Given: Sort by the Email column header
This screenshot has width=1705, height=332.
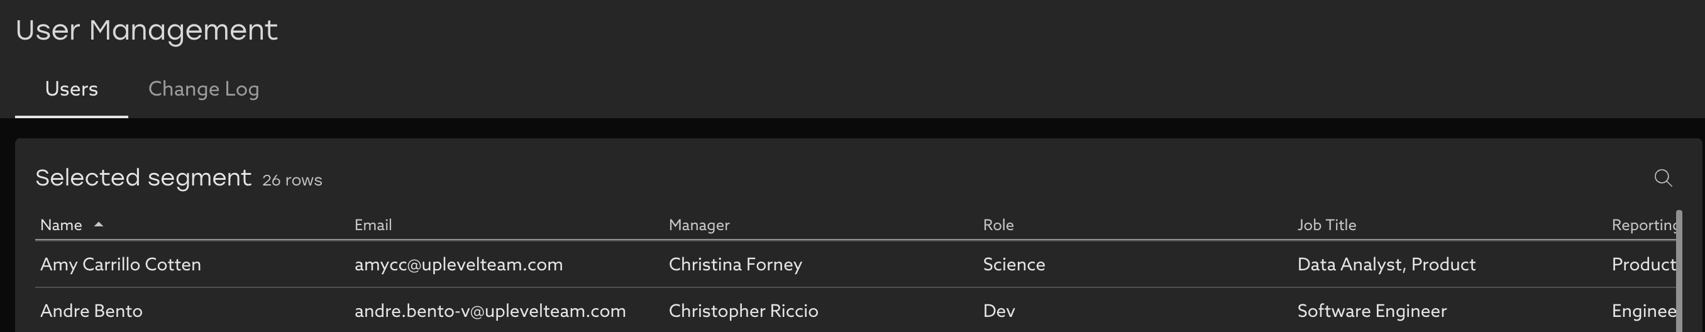Looking at the screenshot, I should [x=373, y=225].
